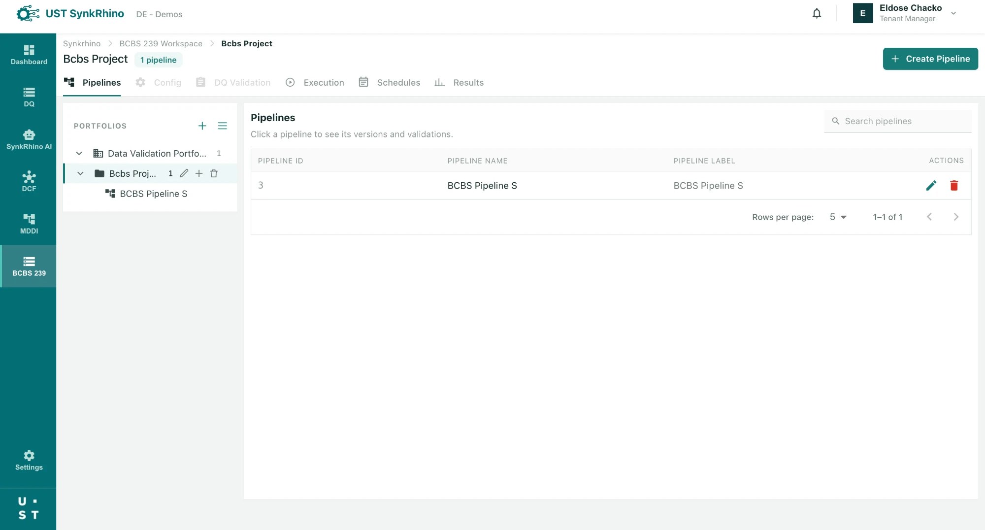This screenshot has width=985, height=530.
Task: Switch to the Execution tab
Action: pyautogui.click(x=315, y=83)
